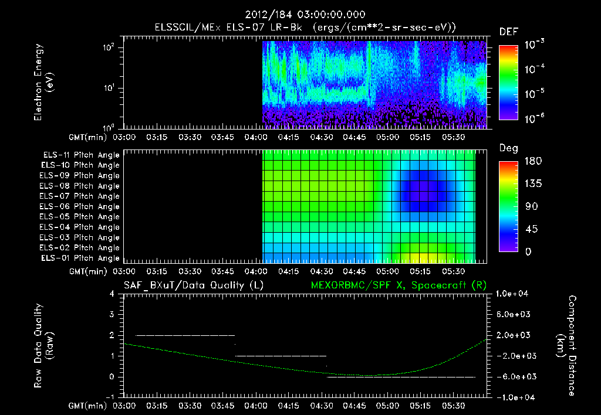The image size is (601, 415).
Task: Click the 03:15 tick under the bottom panel
Action: tap(157, 406)
